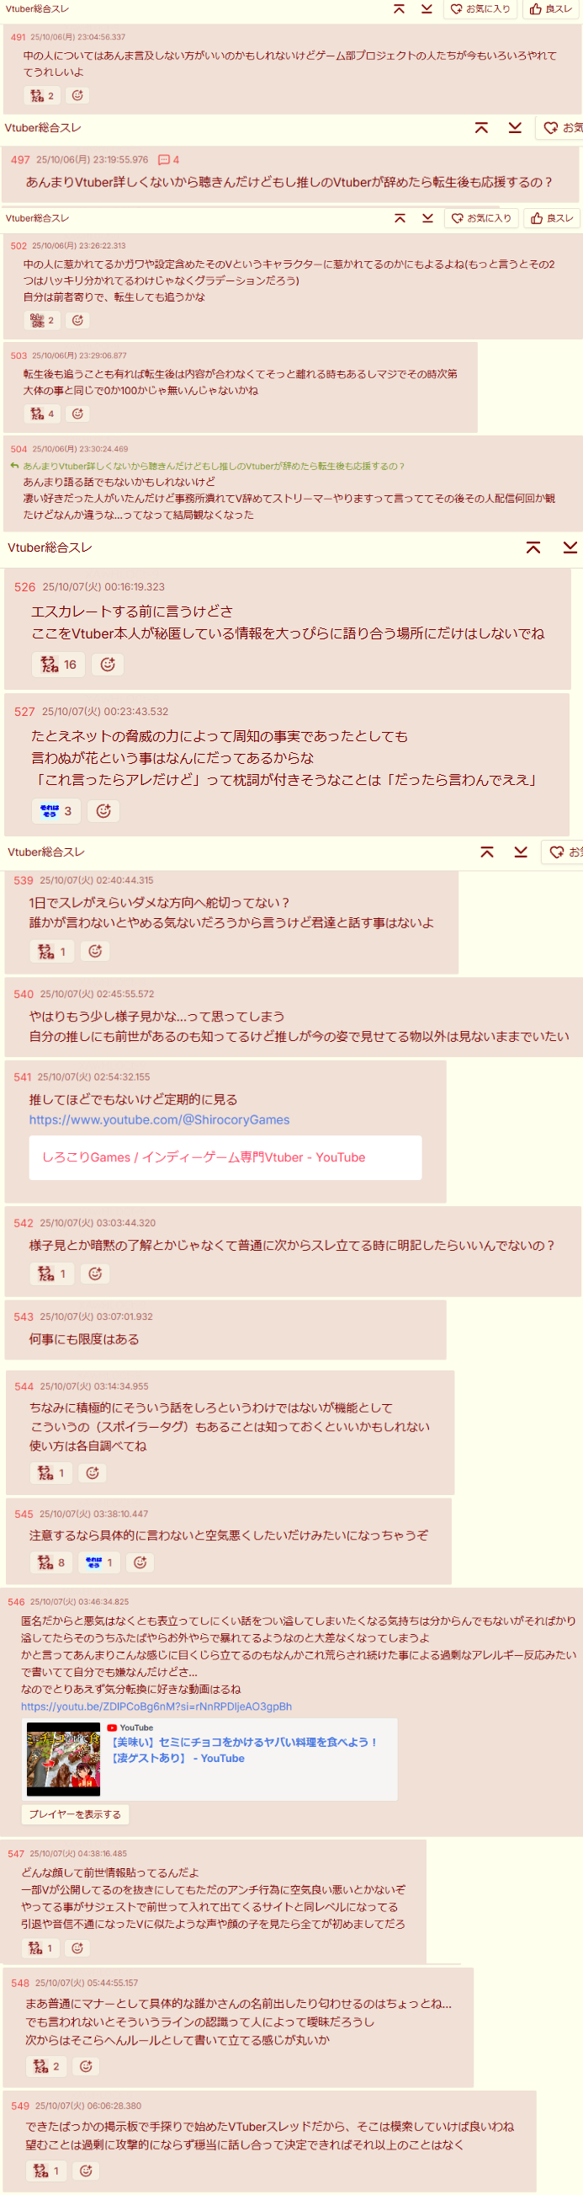Toggle 良スレ thumbs-up in the top header
This screenshot has width=583, height=2195.
[551, 8]
